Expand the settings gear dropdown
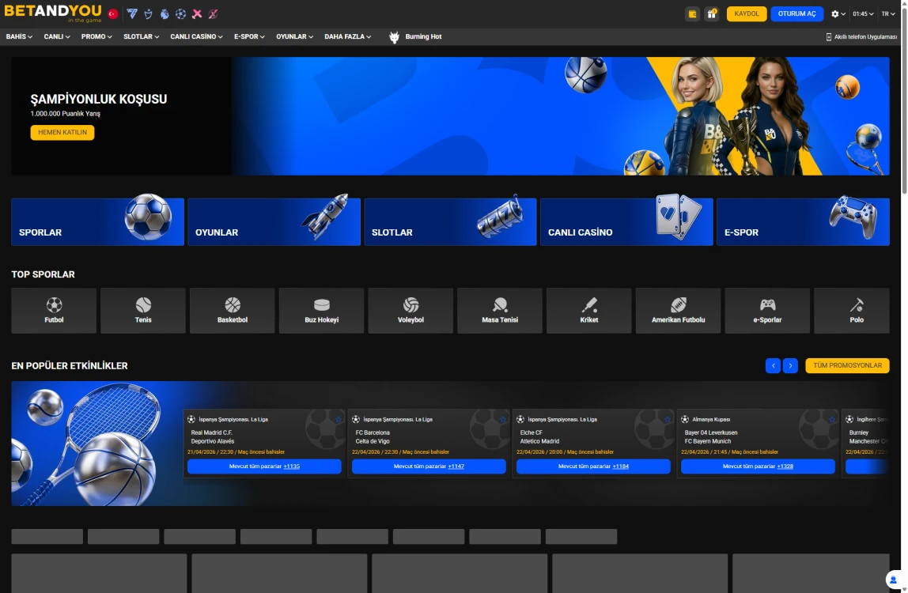The image size is (908, 593). tap(838, 14)
